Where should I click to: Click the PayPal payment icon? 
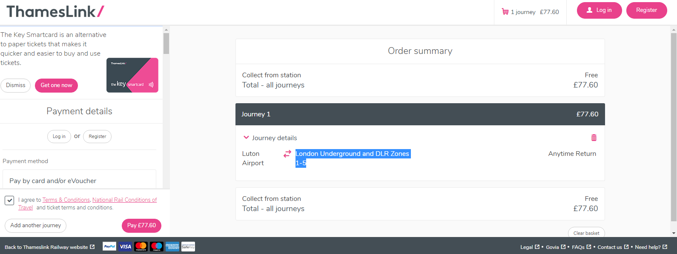click(109, 246)
